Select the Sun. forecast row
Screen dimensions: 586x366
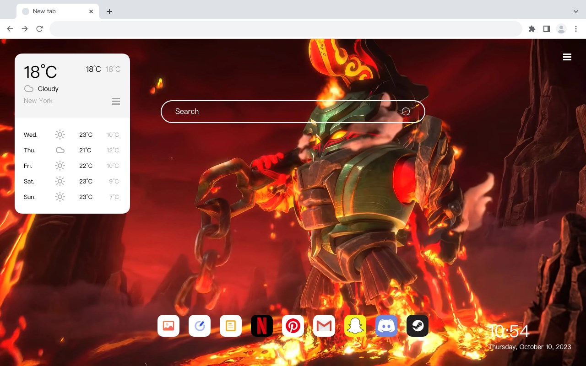pyautogui.click(x=72, y=197)
